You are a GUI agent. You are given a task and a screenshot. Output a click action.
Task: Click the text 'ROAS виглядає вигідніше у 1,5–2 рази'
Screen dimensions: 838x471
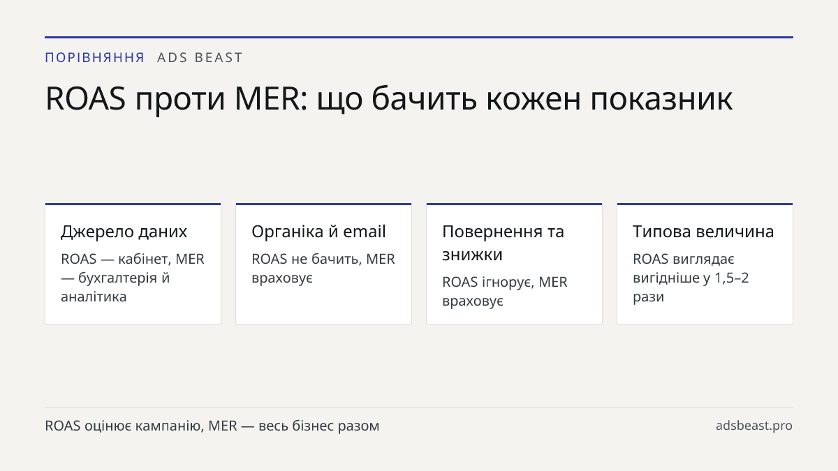tap(691, 278)
